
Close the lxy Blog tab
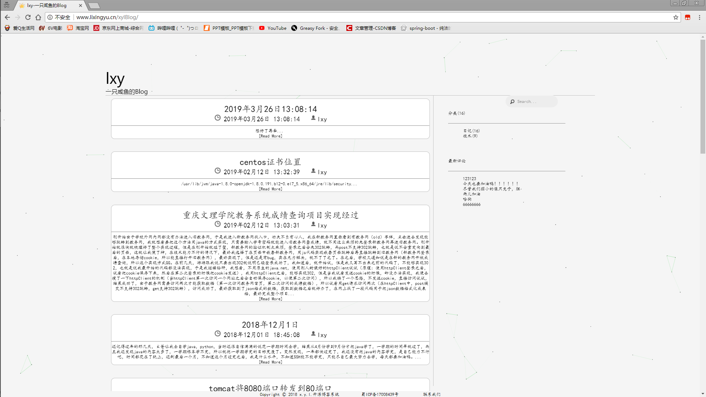click(x=81, y=6)
